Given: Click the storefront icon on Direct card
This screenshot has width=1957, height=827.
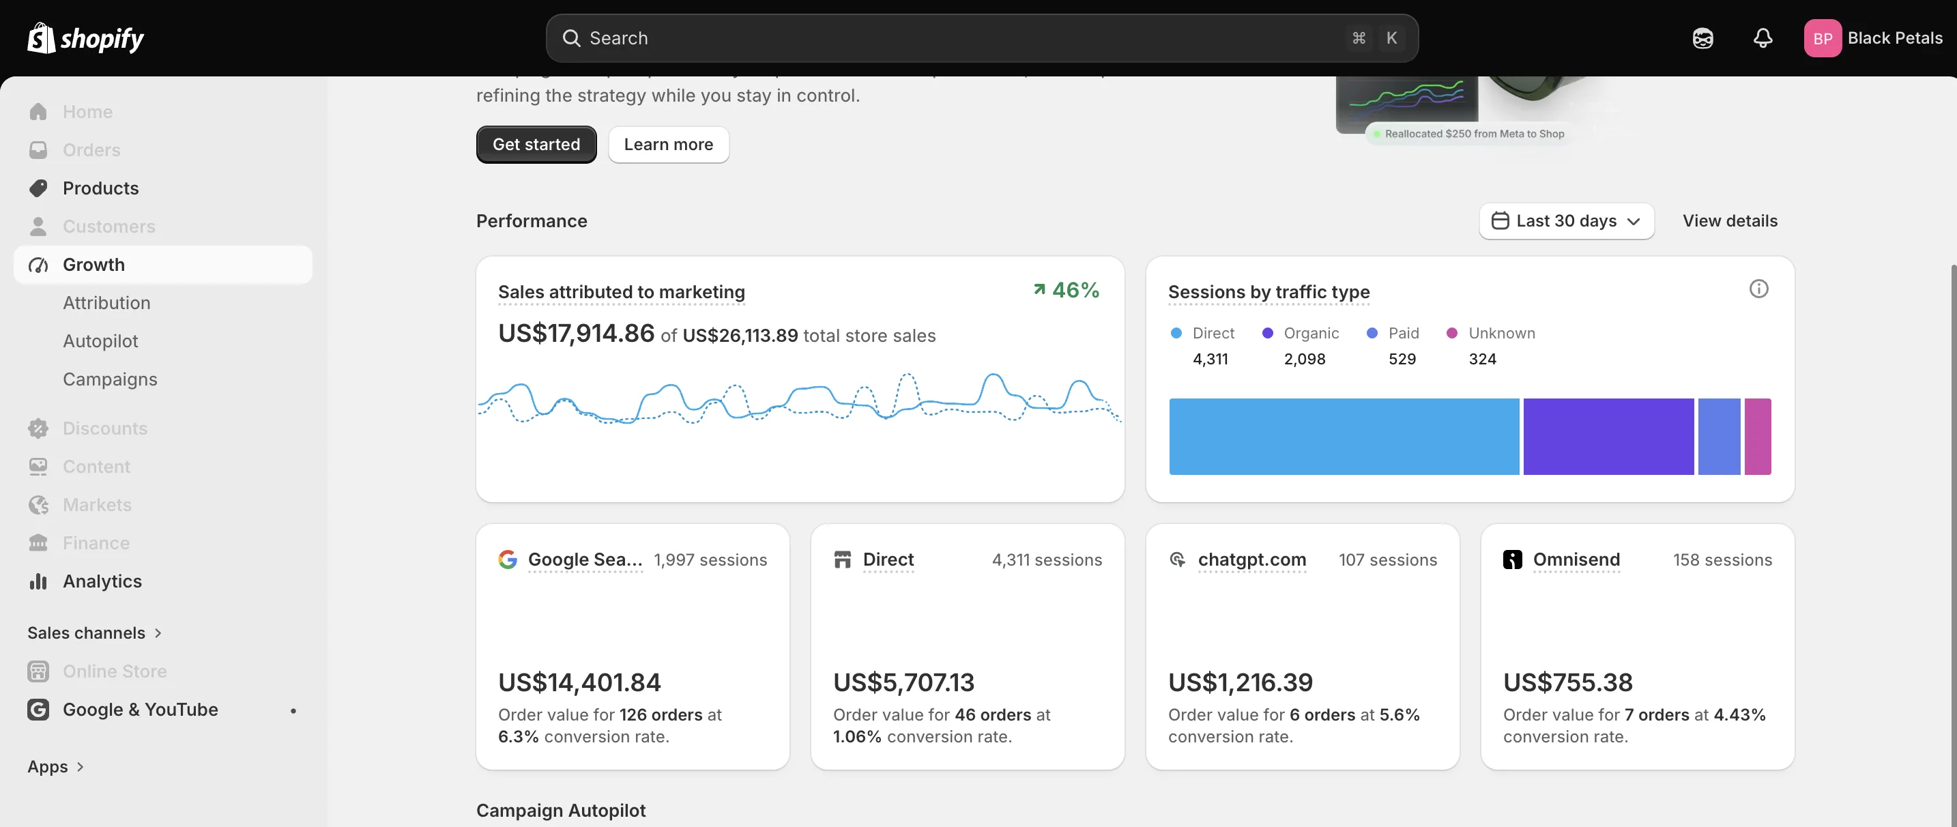Looking at the screenshot, I should (843, 560).
